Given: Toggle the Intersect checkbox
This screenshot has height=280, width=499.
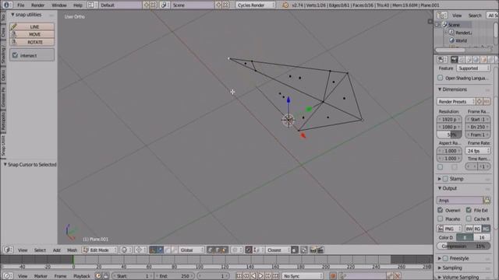Looking at the screenshot, I should coord(15,55).
